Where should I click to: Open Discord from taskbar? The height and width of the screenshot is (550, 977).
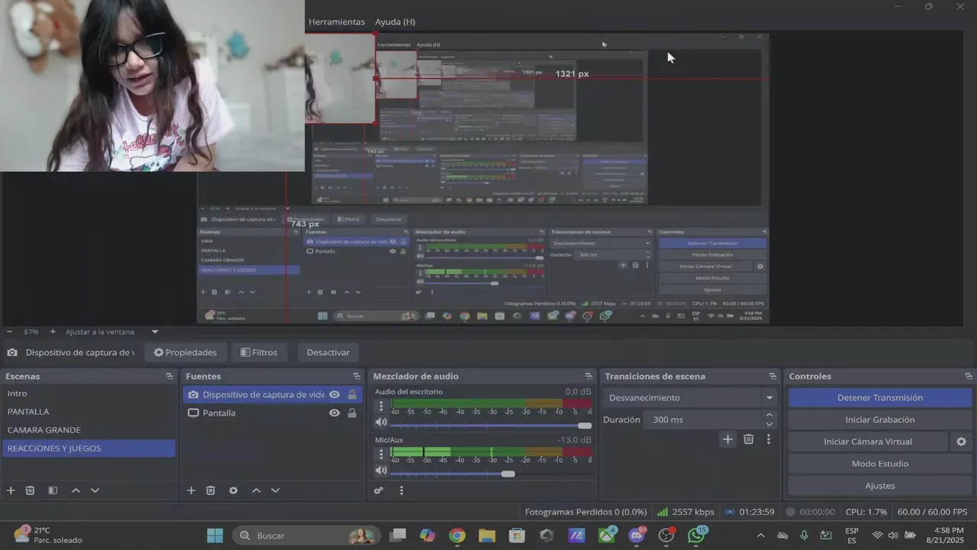(637, 535)
